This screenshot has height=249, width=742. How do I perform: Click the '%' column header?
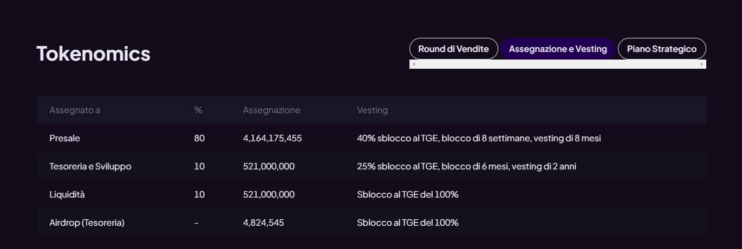198,110
